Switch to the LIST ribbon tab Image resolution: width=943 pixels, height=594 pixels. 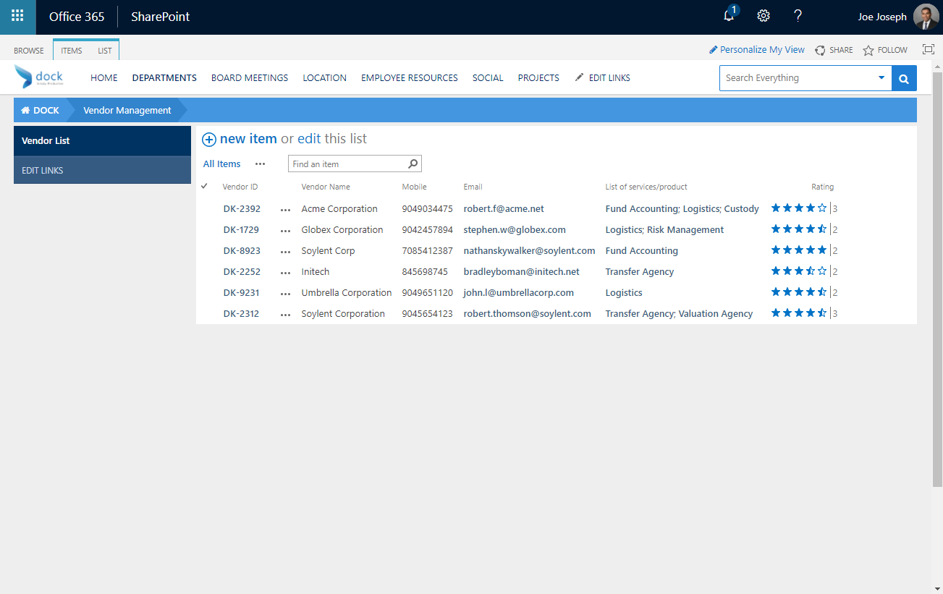[x=104, y=50]
